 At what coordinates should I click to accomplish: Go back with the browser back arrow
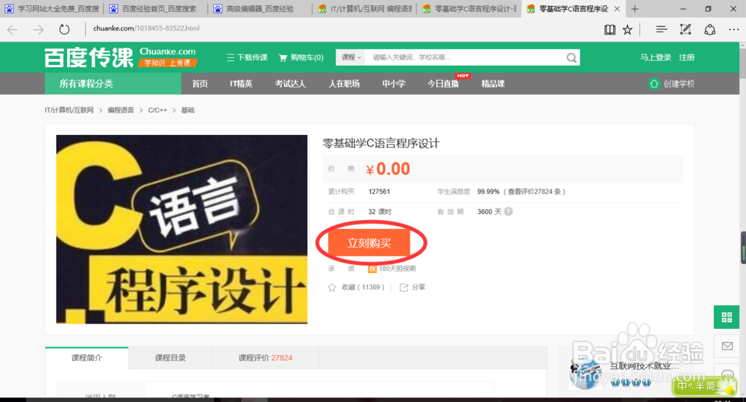point(13,30)
